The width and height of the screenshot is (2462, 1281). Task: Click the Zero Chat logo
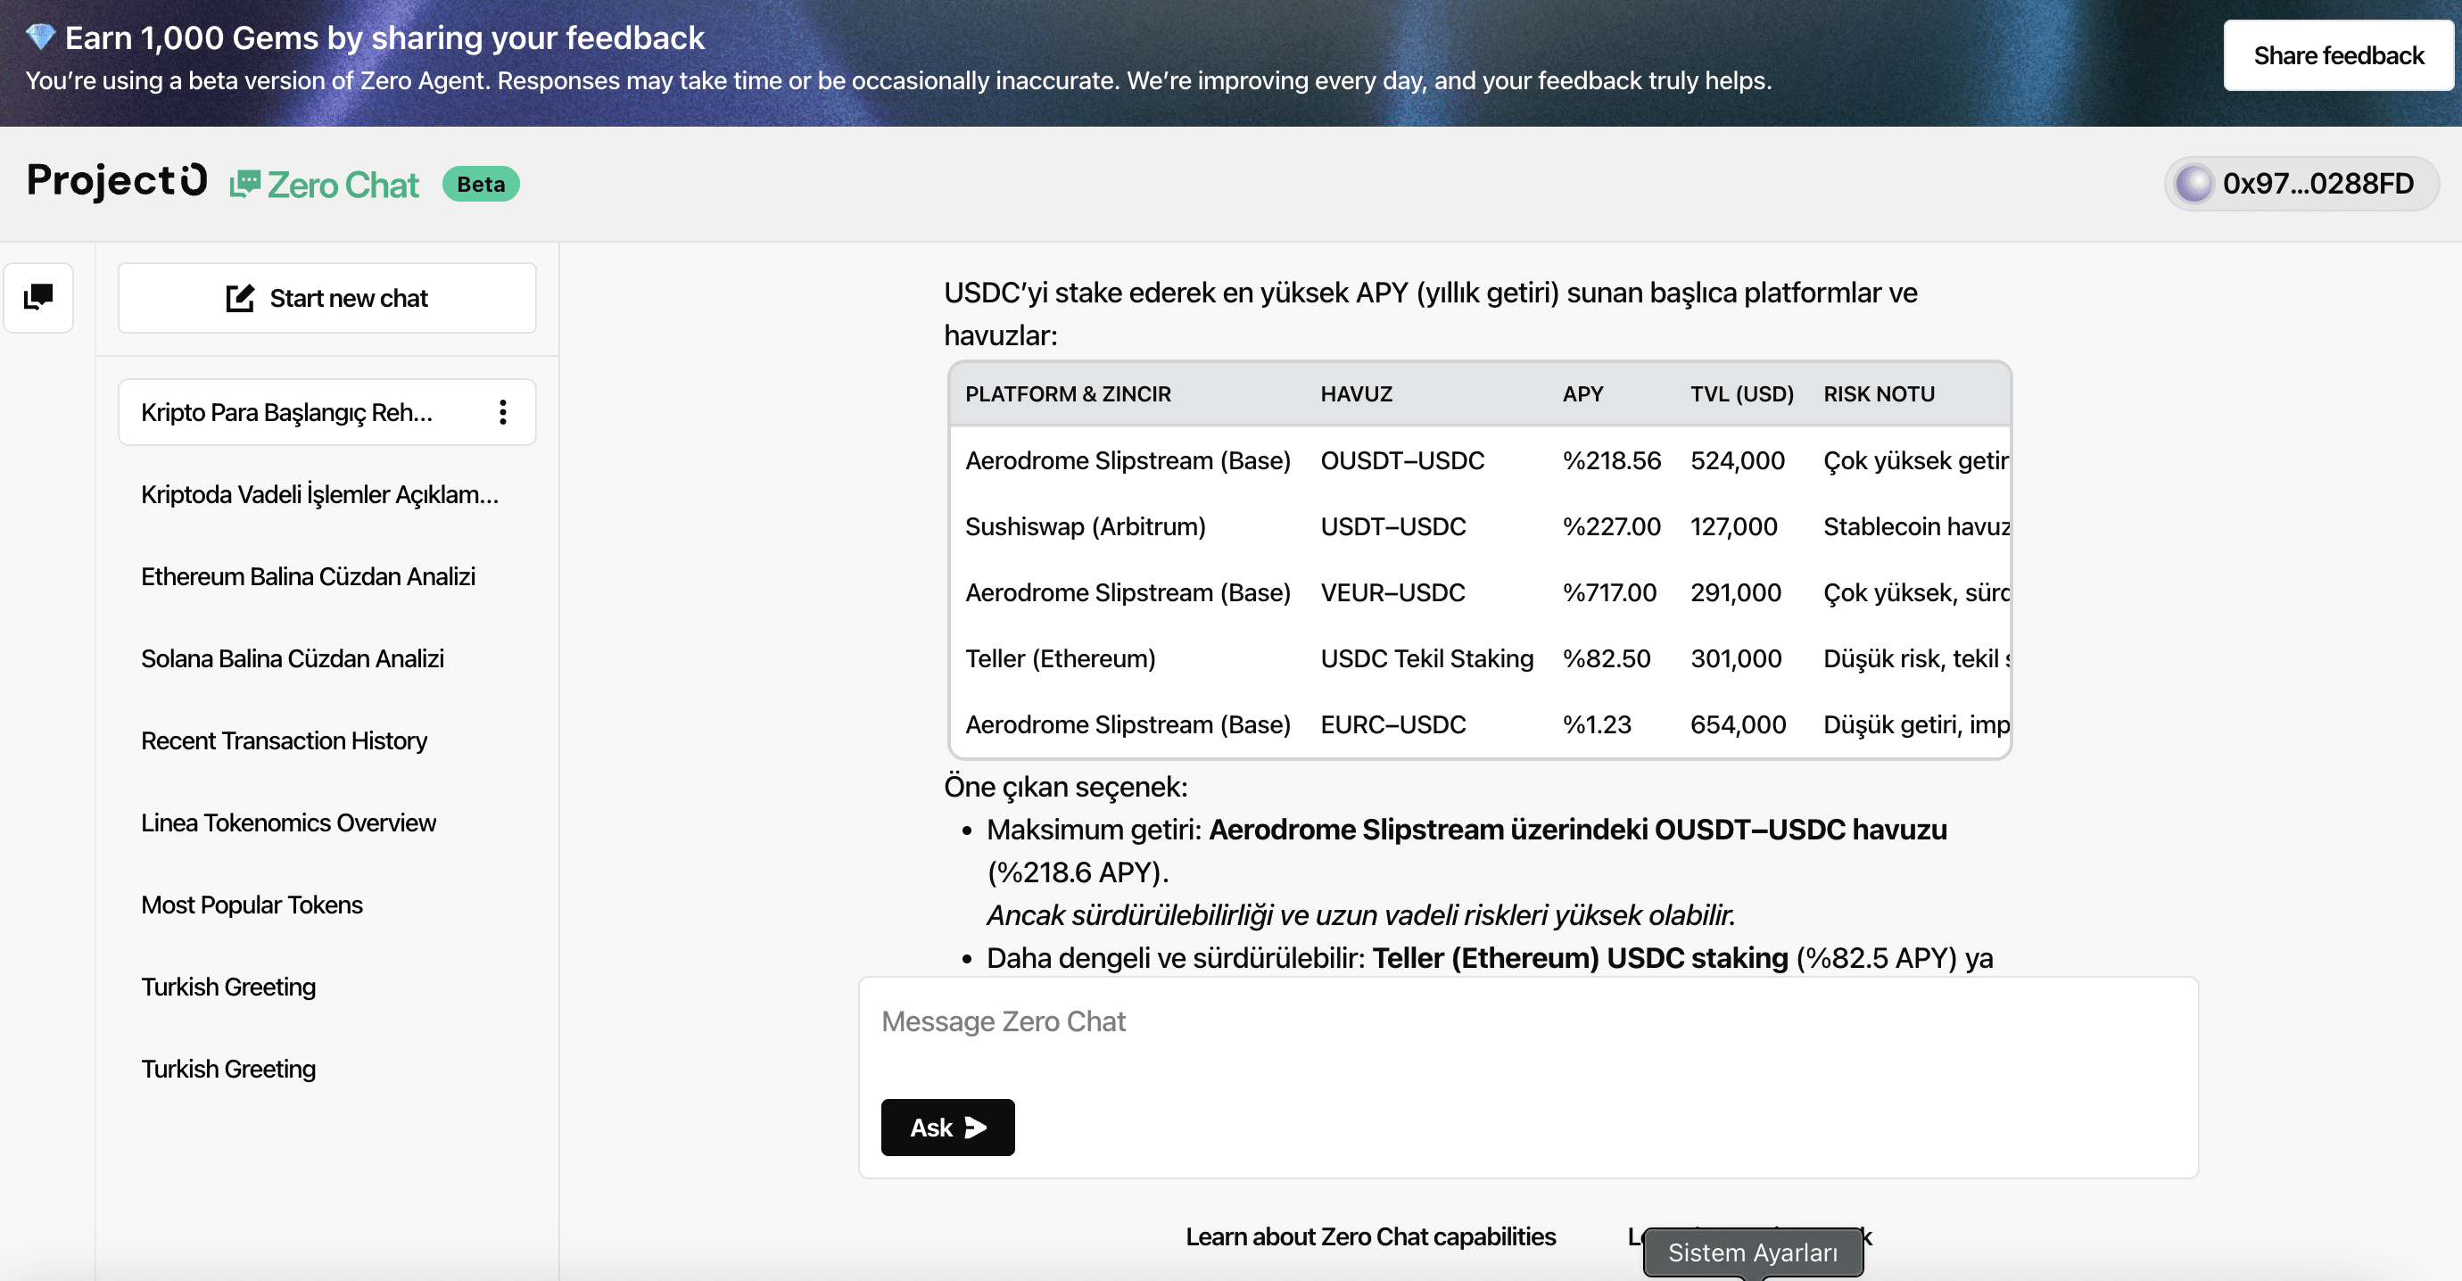[325, 185]
